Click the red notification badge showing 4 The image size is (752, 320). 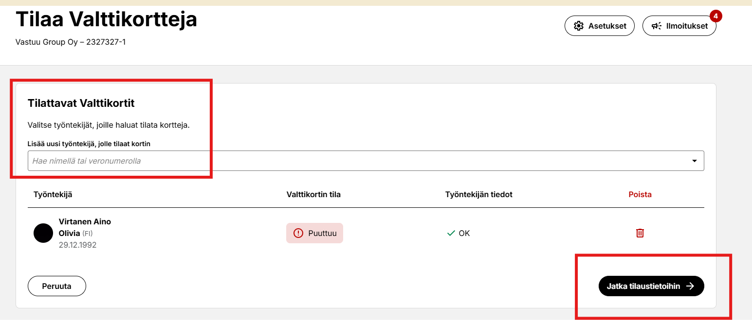[x=715, y=16]
